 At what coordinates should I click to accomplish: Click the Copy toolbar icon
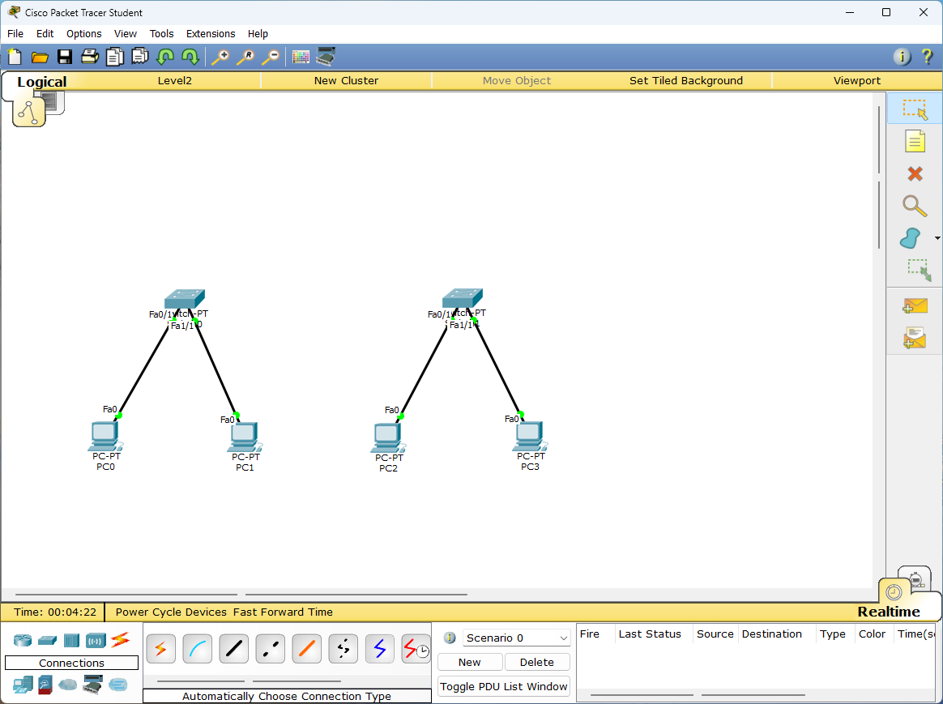tap(115, 57)
